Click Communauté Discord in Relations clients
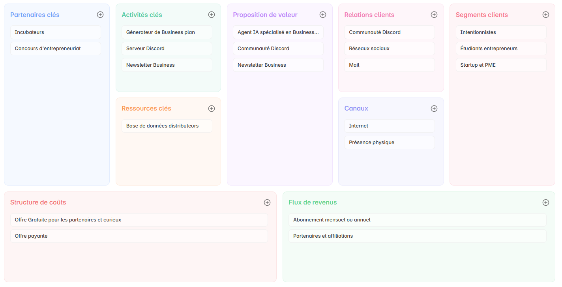 (390, 32)
